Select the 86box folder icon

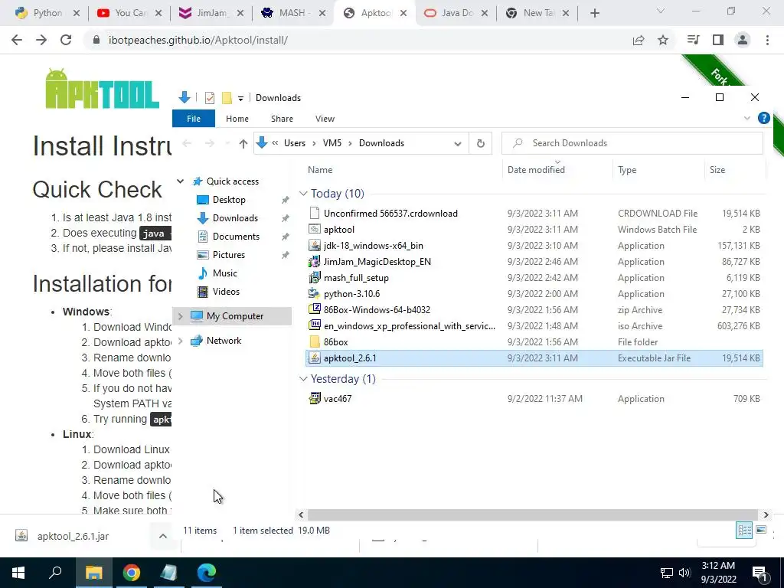315,342
